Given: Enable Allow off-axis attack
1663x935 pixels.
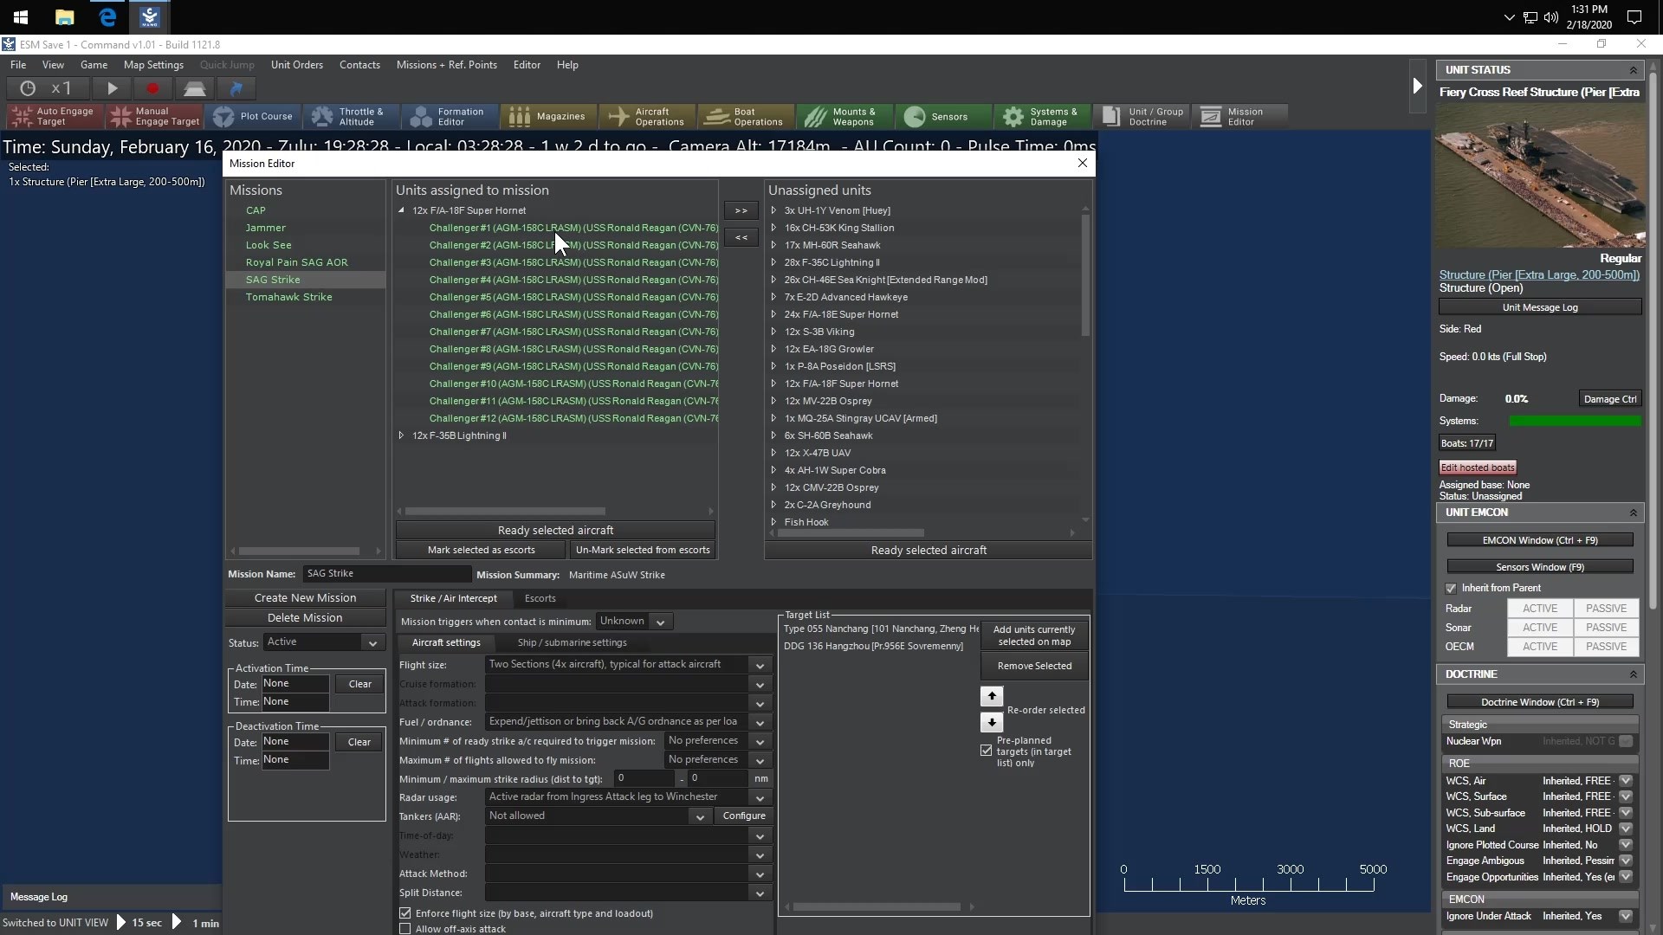Looking at the screenshot, I should click(x=404, y=929).
